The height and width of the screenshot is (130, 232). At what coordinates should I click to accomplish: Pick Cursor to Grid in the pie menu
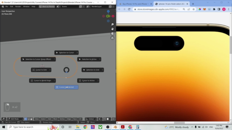click(x=41, y=70)
